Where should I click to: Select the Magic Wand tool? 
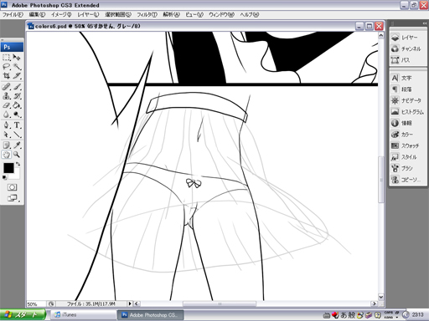coord(17,67)
